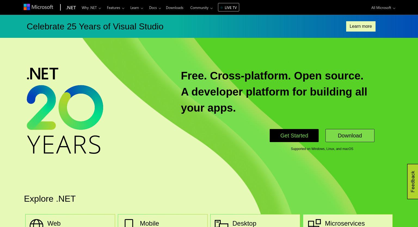Click the Download button
418x227 pixels.
(x=350, y=136)
